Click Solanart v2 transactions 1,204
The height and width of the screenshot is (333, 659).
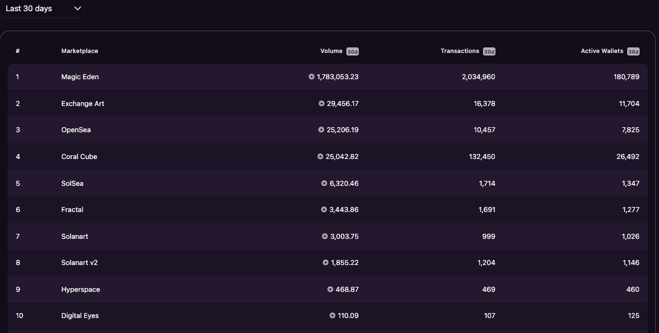pyautogui.click(x=486, y=263)
